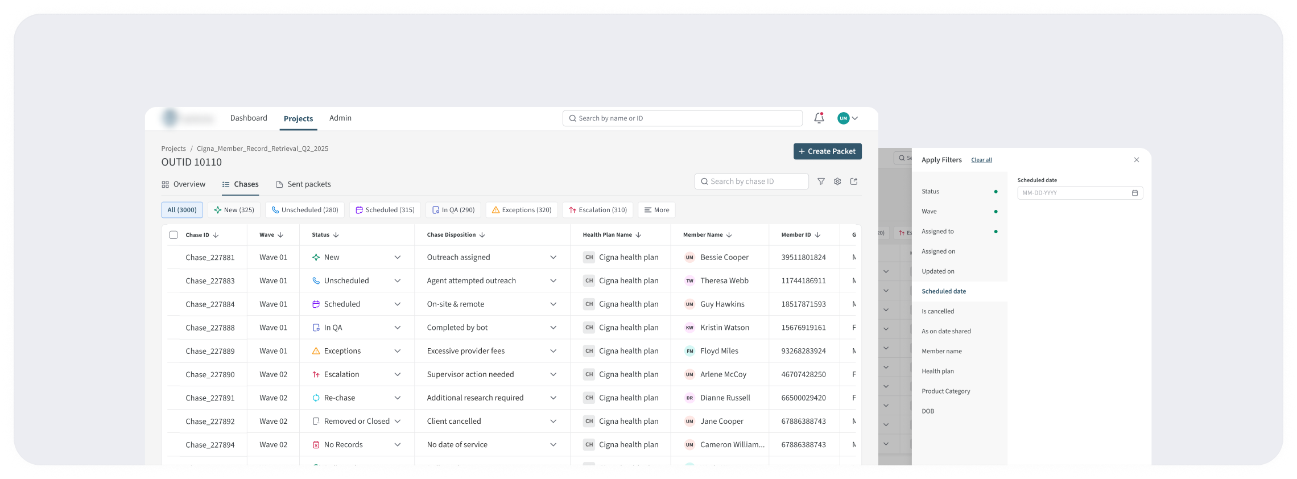Click the Create Packet button
Screen dimensions: 1297x479
[827, 151]
